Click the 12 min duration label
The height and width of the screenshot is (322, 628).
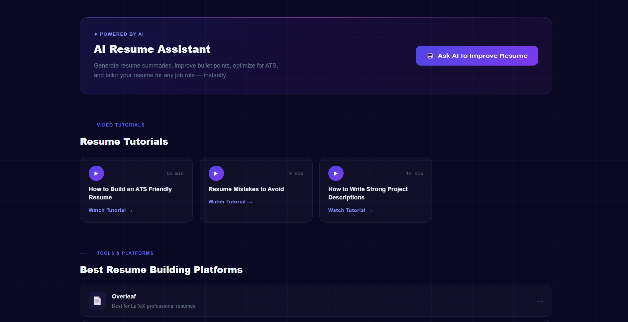point(175,174)
